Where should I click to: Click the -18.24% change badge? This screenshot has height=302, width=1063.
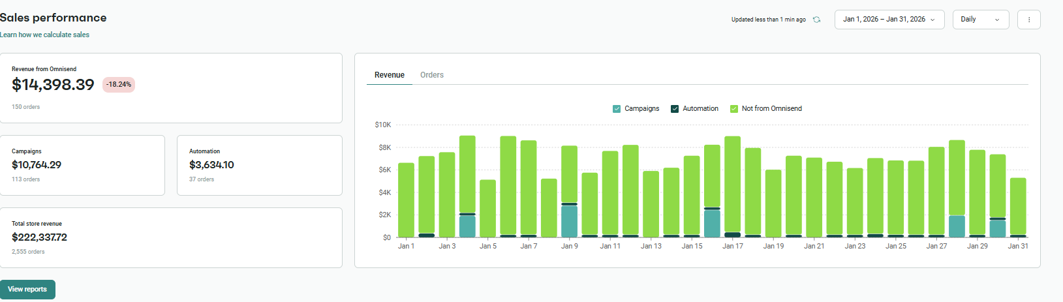click(119, 85)
